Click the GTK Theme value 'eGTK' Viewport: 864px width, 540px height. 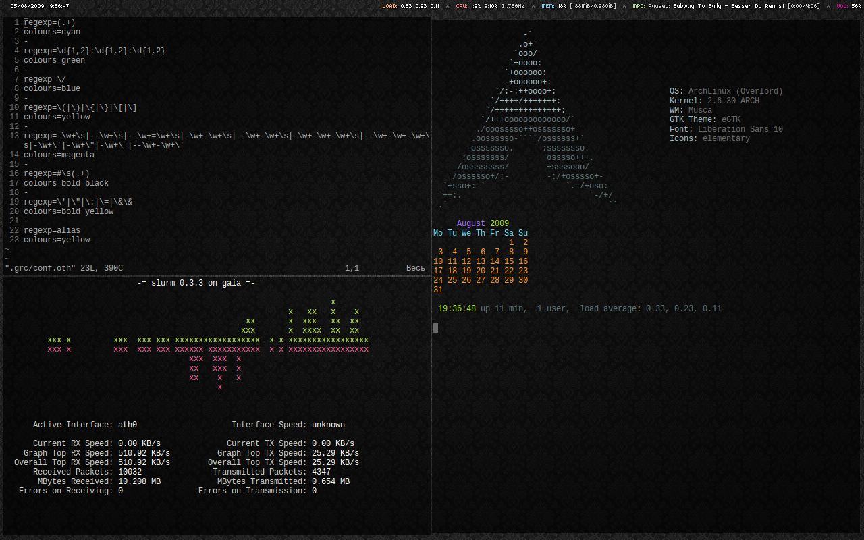pyautogui.click(x=731, y=119)
